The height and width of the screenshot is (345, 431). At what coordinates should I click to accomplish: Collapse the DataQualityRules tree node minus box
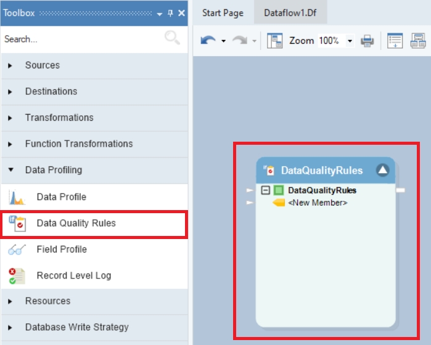[x=266, y=190]
